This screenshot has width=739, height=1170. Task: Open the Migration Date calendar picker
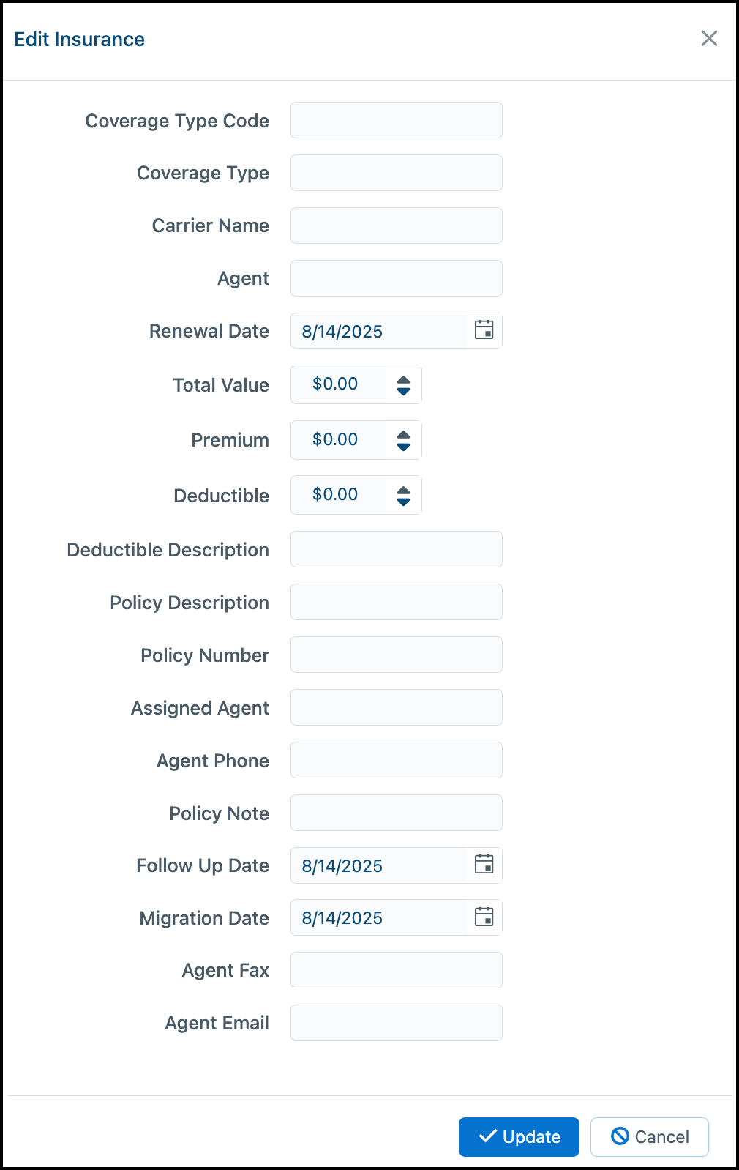[484, 917]
